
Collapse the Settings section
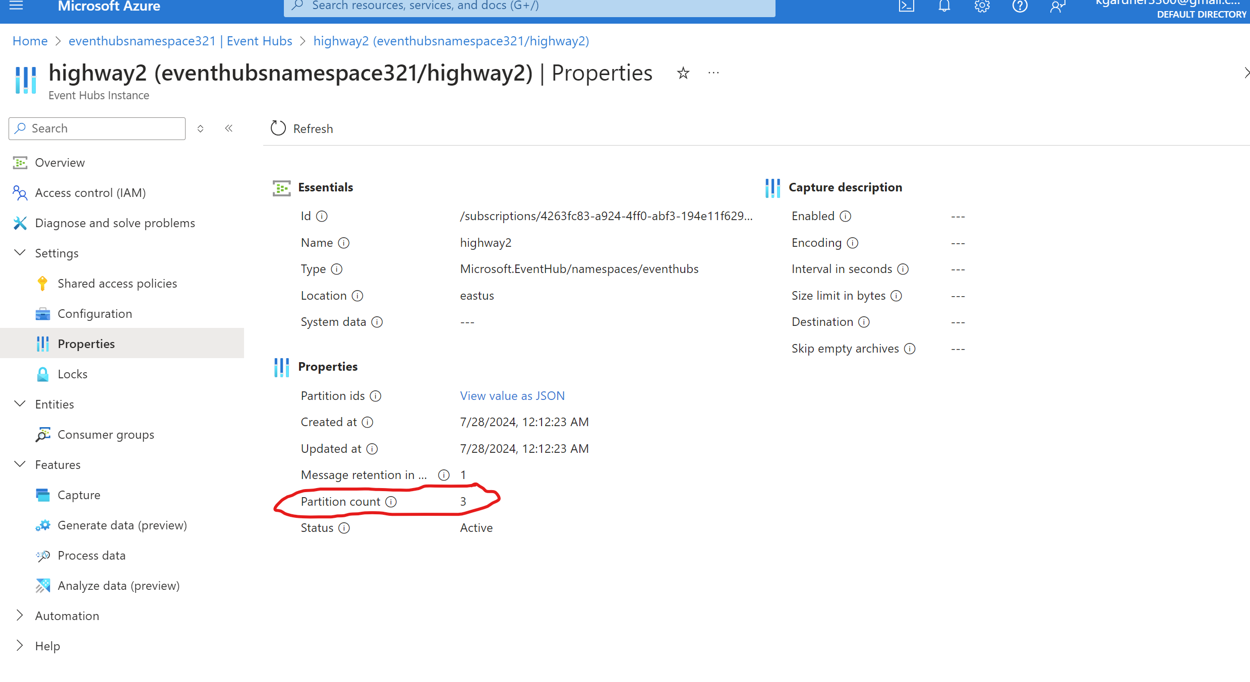pos(20,253)
